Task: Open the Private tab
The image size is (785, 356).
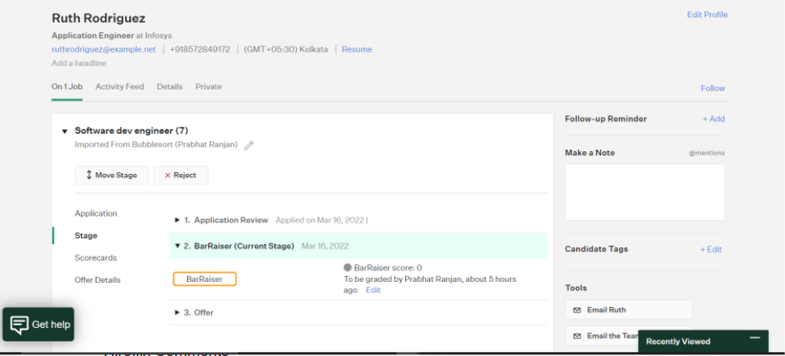Action: (x=208, y=87)
